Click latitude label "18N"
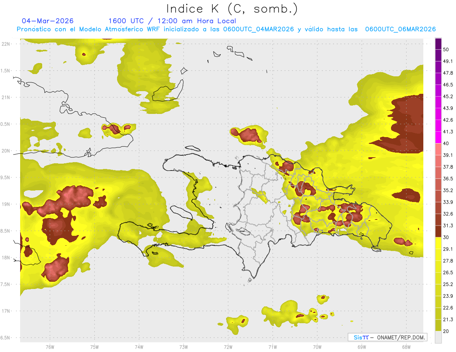The image size is (456, 352). pos(6,257)
